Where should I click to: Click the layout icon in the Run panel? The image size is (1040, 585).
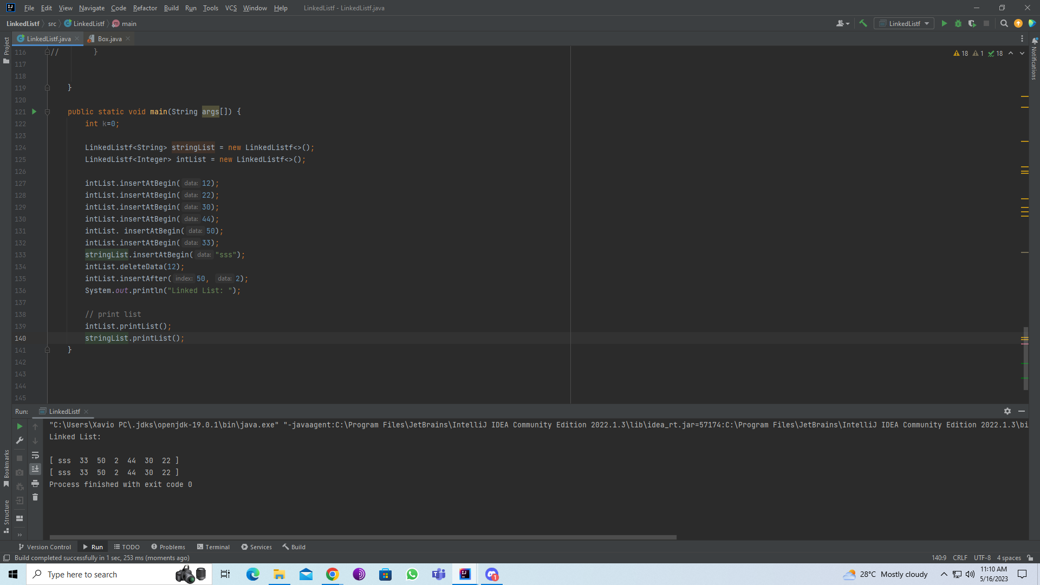[19, 518]
